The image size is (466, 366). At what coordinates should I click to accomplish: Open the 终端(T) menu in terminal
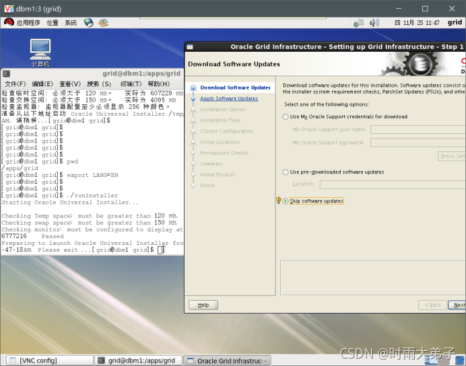click(131, 84)
